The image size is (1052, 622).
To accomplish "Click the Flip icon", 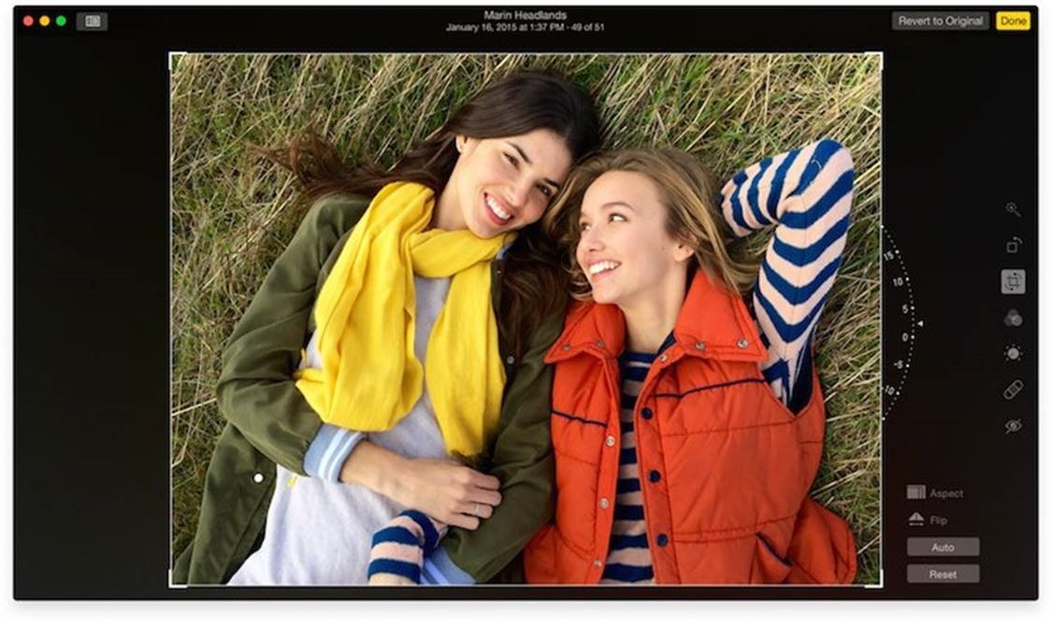I will pos(915,519).
